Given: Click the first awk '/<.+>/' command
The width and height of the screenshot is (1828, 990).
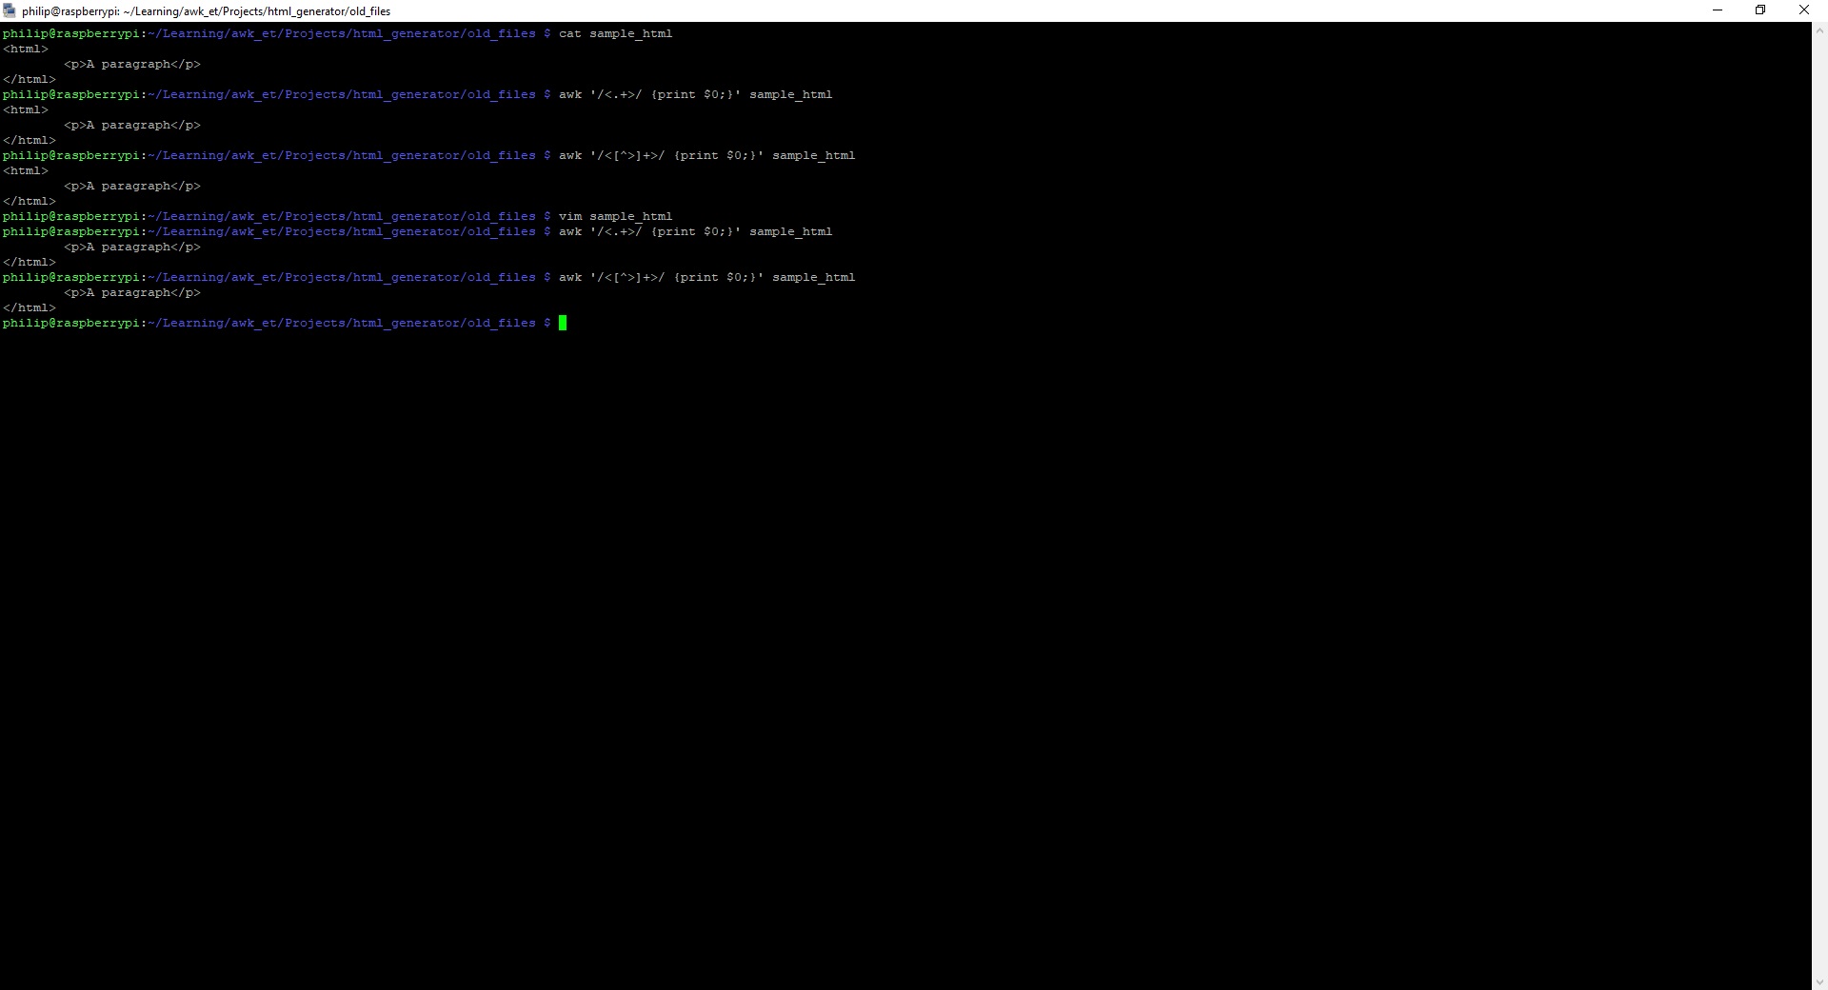Looking at the screenshot, I should [695, 94].
